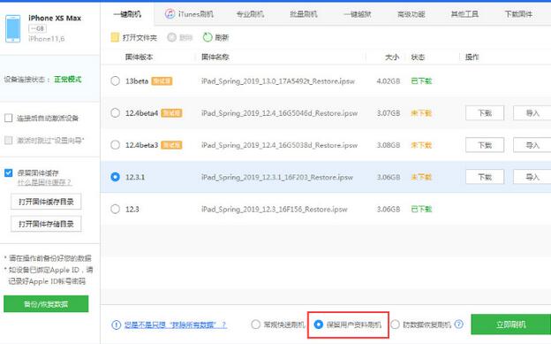The height and width of the screenshot is (344, 551).
Task: Click 导入 button for 12.4beta4 firmware
Action: (532, 113)
